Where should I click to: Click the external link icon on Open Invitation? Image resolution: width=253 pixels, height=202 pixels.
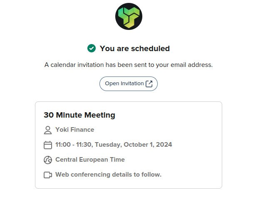click(x=149, y=84)
